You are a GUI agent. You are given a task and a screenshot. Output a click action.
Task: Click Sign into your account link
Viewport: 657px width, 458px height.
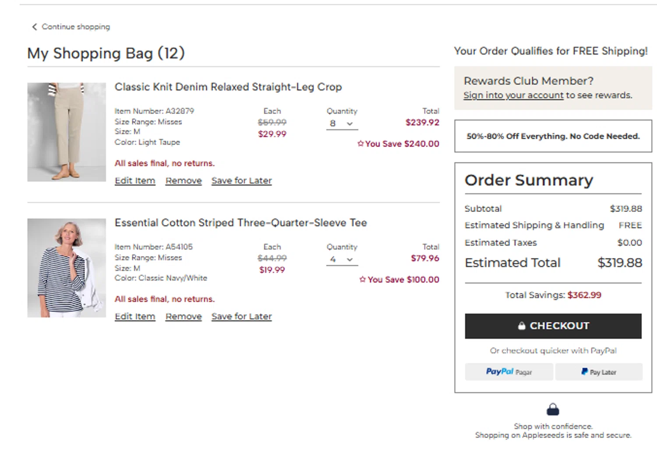point(513,95)
